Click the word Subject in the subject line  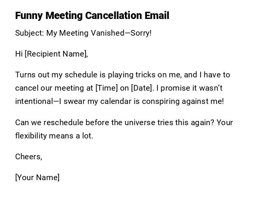click(29, 33)
